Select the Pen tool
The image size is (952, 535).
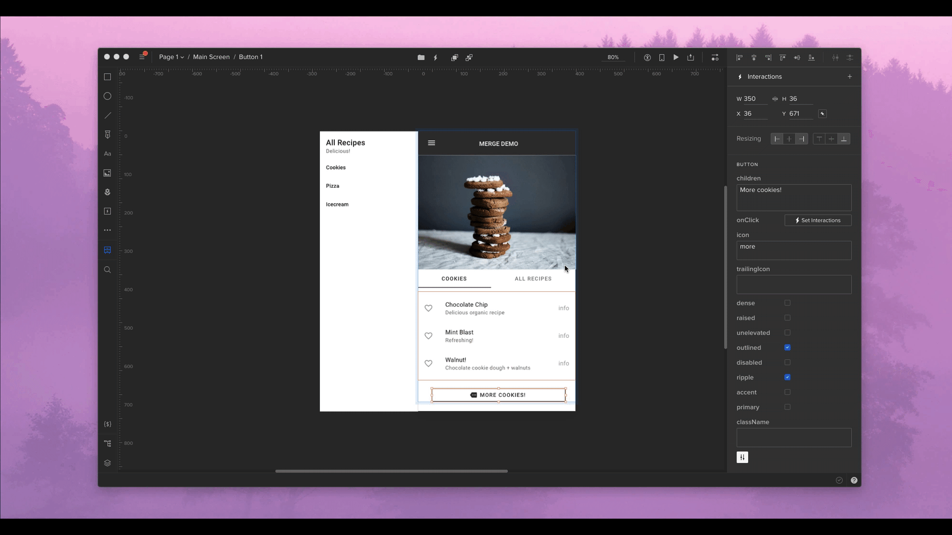[107, 135]
